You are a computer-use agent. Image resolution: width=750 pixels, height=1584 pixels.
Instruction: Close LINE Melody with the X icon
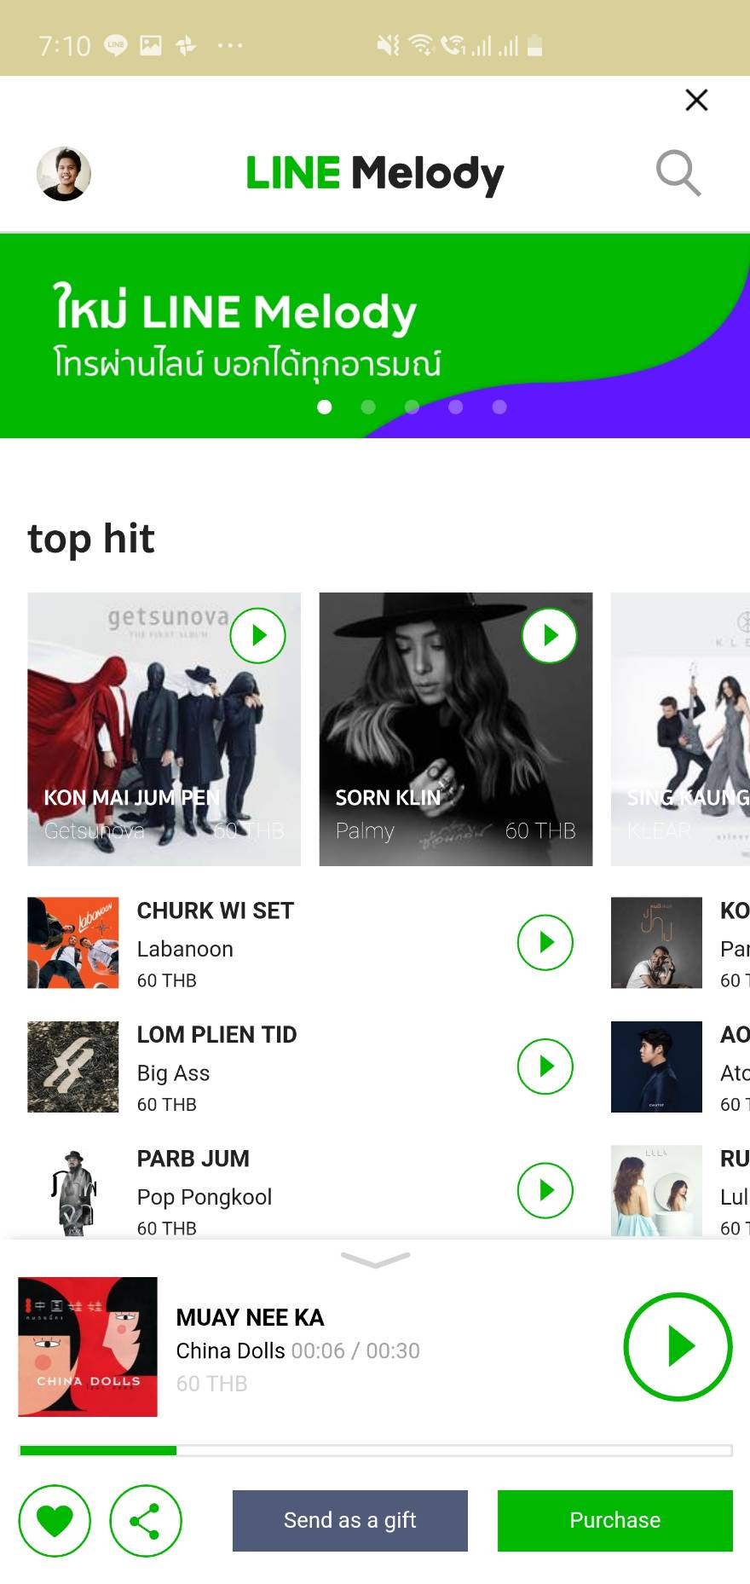[x=696, y=100]
